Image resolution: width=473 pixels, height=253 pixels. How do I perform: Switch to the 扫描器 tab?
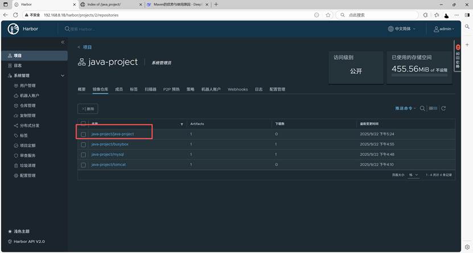pos(150,89)
